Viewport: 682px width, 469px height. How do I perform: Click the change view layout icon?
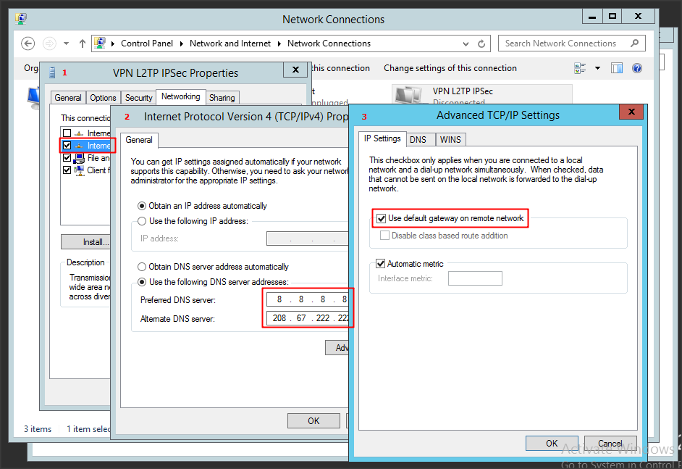point(581,68)
